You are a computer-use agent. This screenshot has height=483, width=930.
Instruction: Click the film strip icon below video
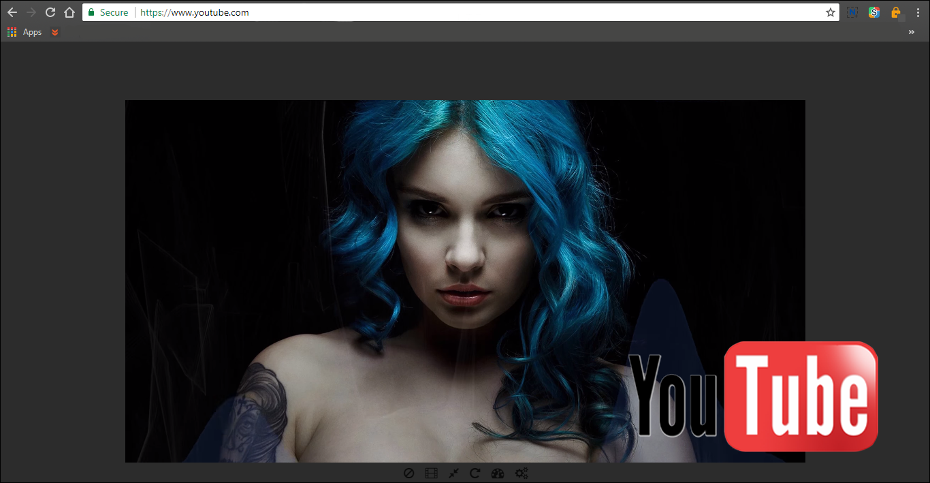431,473
